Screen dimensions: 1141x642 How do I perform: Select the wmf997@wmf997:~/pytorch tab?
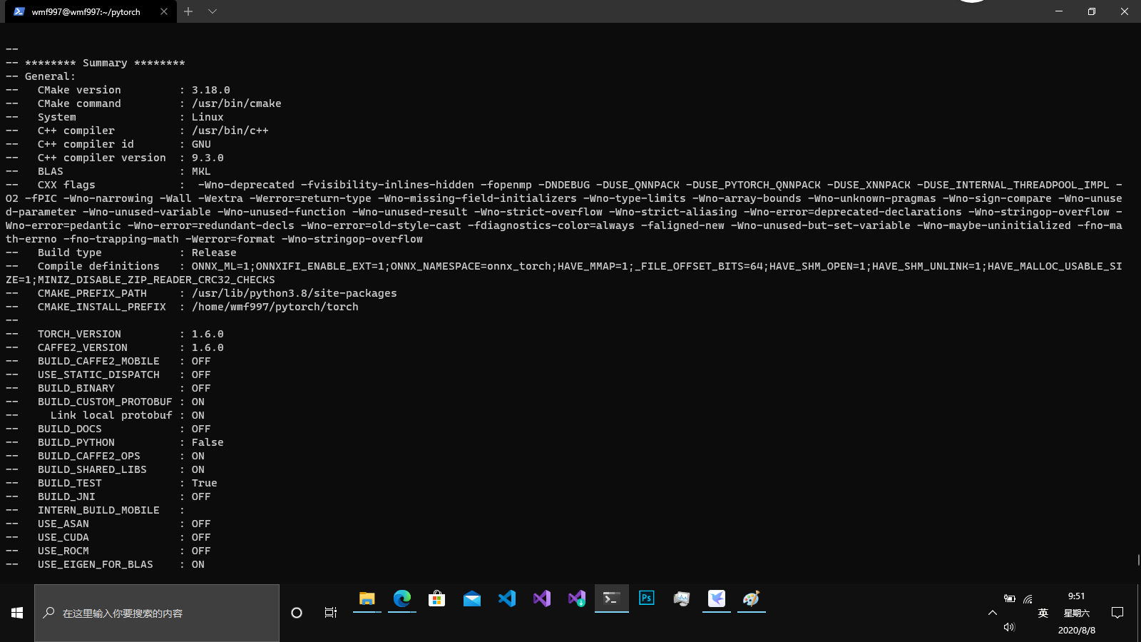click(86, 12)
